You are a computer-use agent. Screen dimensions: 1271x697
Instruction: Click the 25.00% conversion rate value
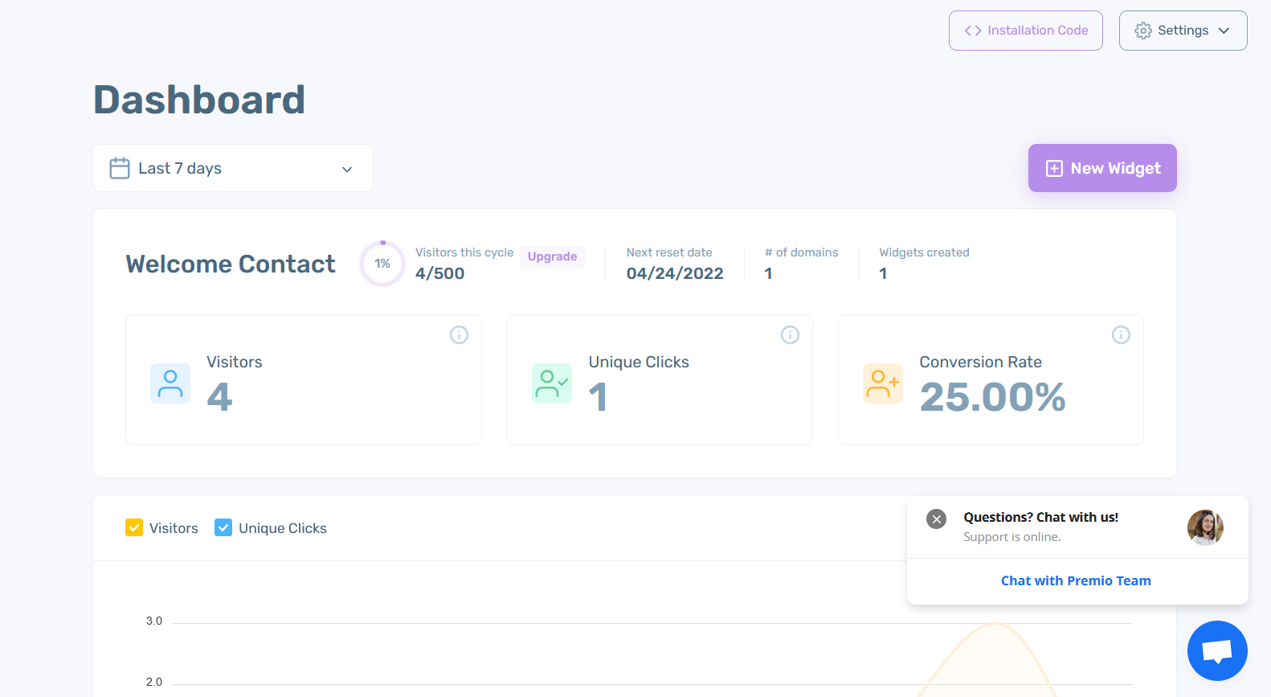(x=992, y=397)
